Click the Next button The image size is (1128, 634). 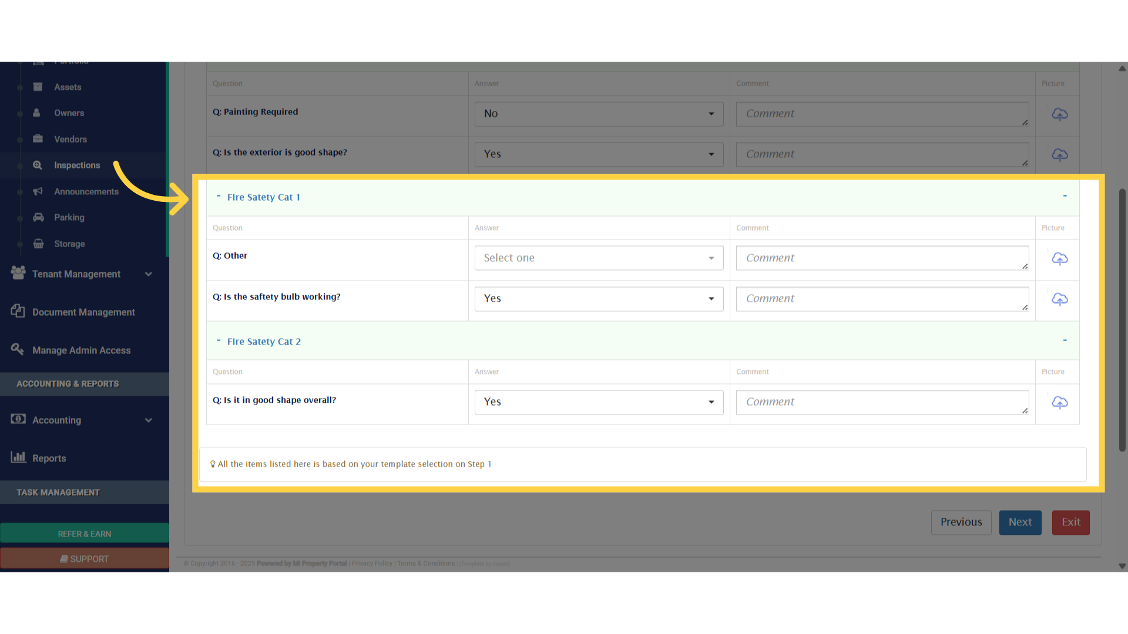click(x=1020, y=522)
